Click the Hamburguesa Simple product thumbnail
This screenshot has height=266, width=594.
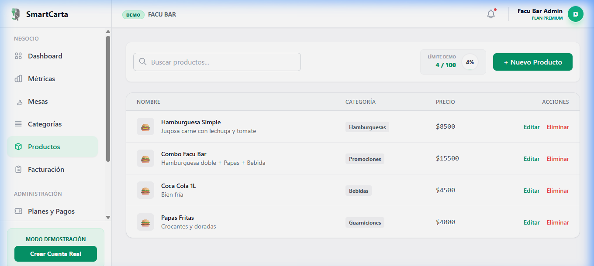click(x=145, y=126)
